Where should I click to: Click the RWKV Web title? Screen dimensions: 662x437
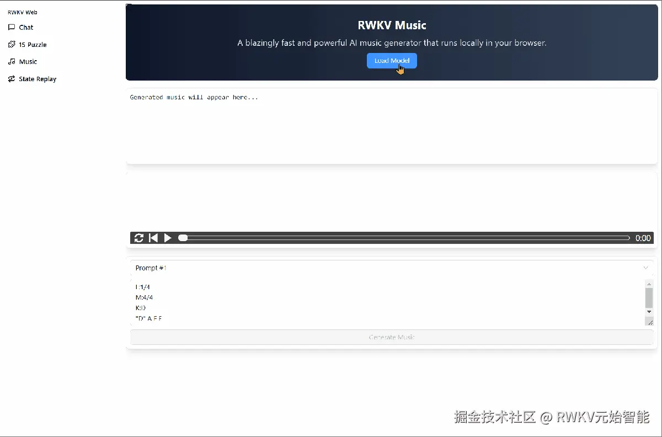coord(23,12)
